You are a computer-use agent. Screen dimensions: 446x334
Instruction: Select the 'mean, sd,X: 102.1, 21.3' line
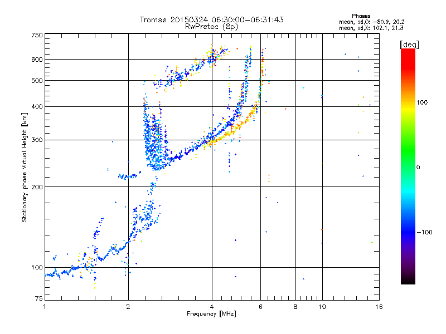coord(371,28)
